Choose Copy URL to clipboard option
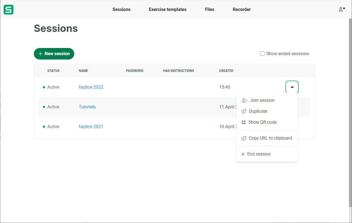This screenshot has height=223, width=352. (x=270, y=138)
